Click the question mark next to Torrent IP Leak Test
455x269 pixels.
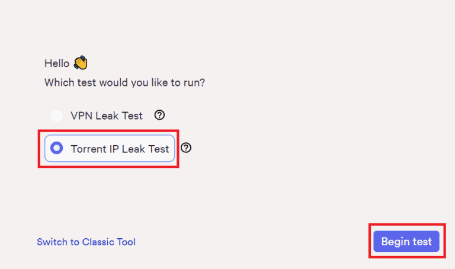pyautogui.click(x=186, y=148)
